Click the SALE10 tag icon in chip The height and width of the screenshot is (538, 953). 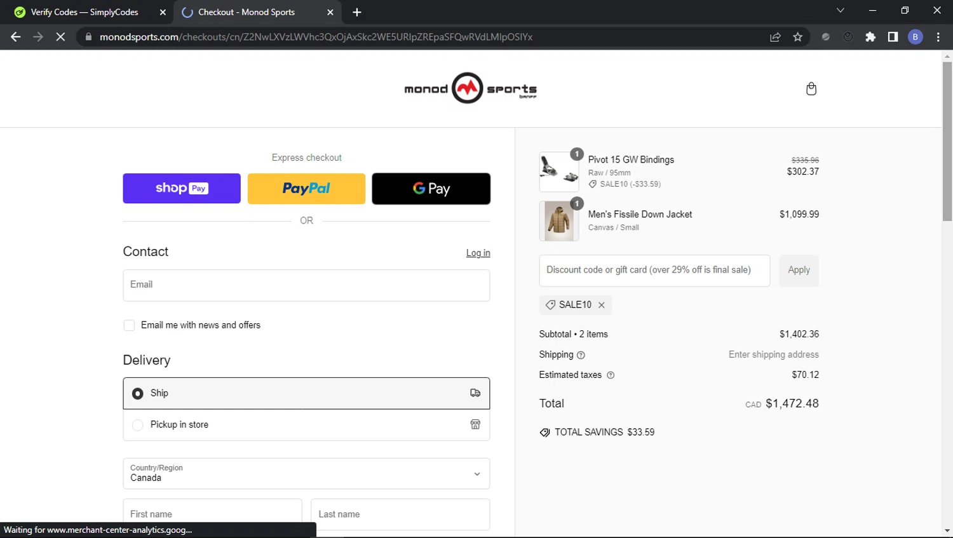pos(550,305)
